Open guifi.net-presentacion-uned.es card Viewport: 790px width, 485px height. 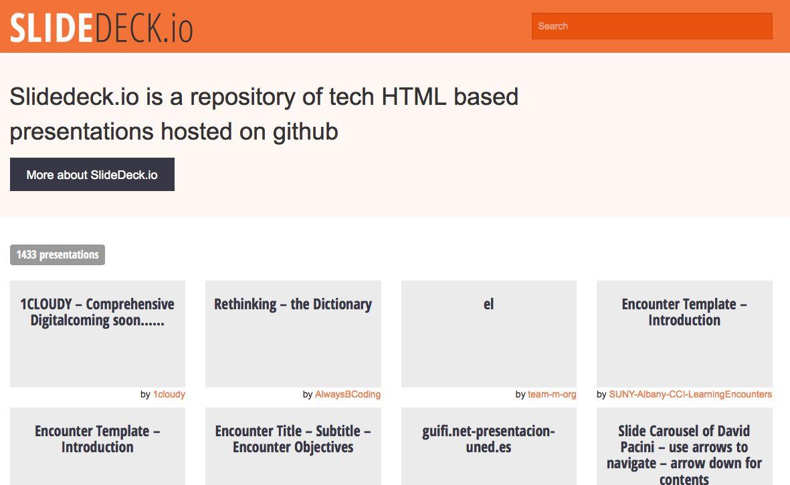(489, 446)
